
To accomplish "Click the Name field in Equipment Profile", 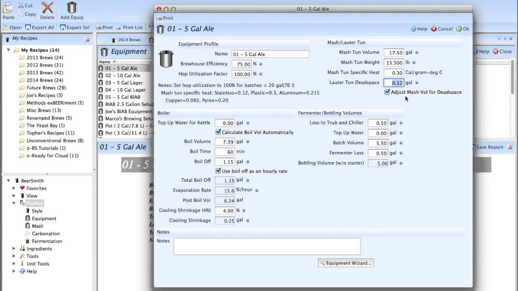I will click(x=270, y=54).
